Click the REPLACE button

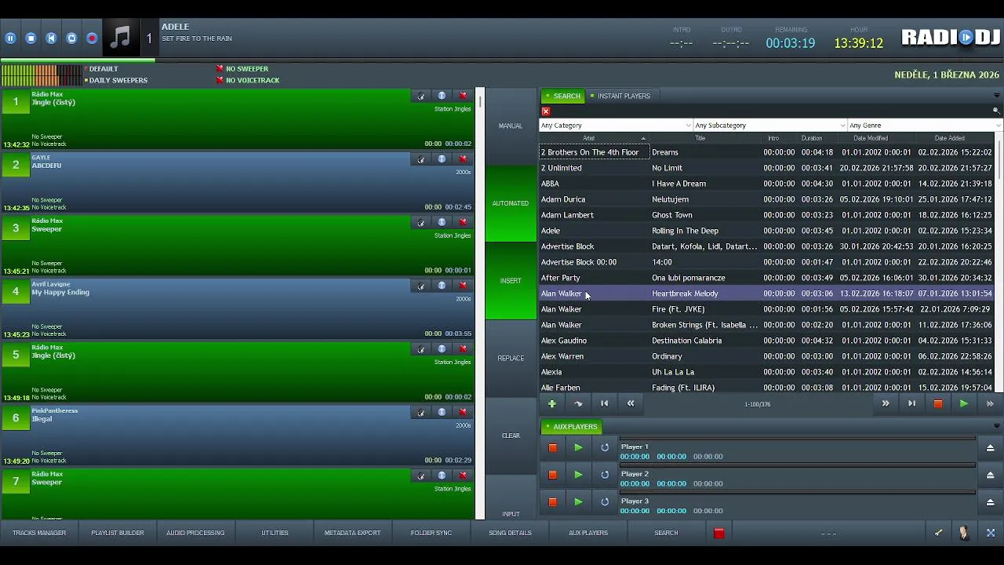point(511,359)
